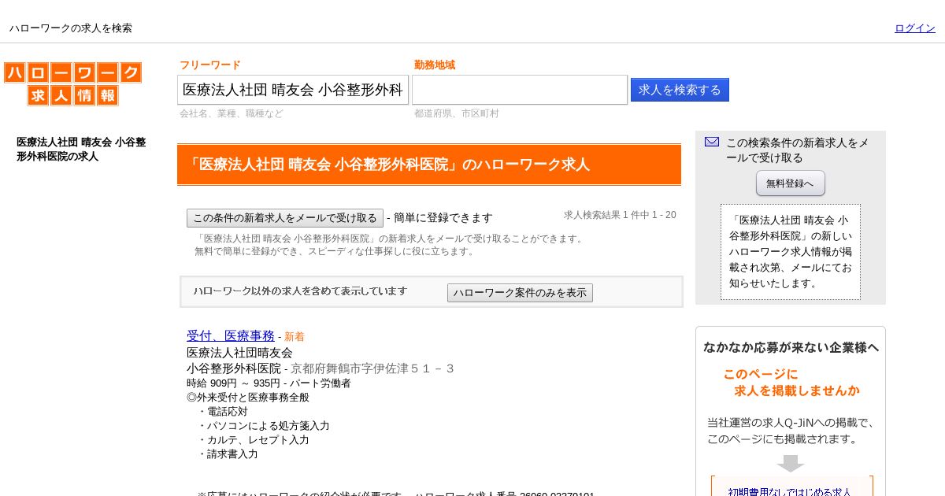945x496 pixels.
Task: Click the 医療法人社団晴友会 company name text
Action: [239, 353]
